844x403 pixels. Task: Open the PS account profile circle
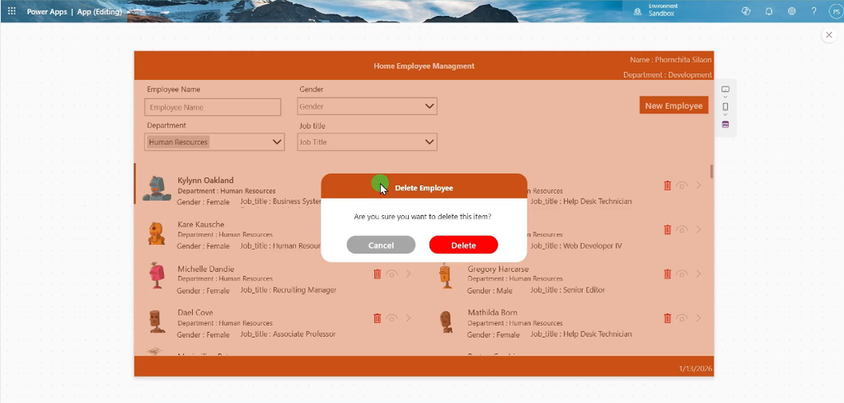[836, 12]
